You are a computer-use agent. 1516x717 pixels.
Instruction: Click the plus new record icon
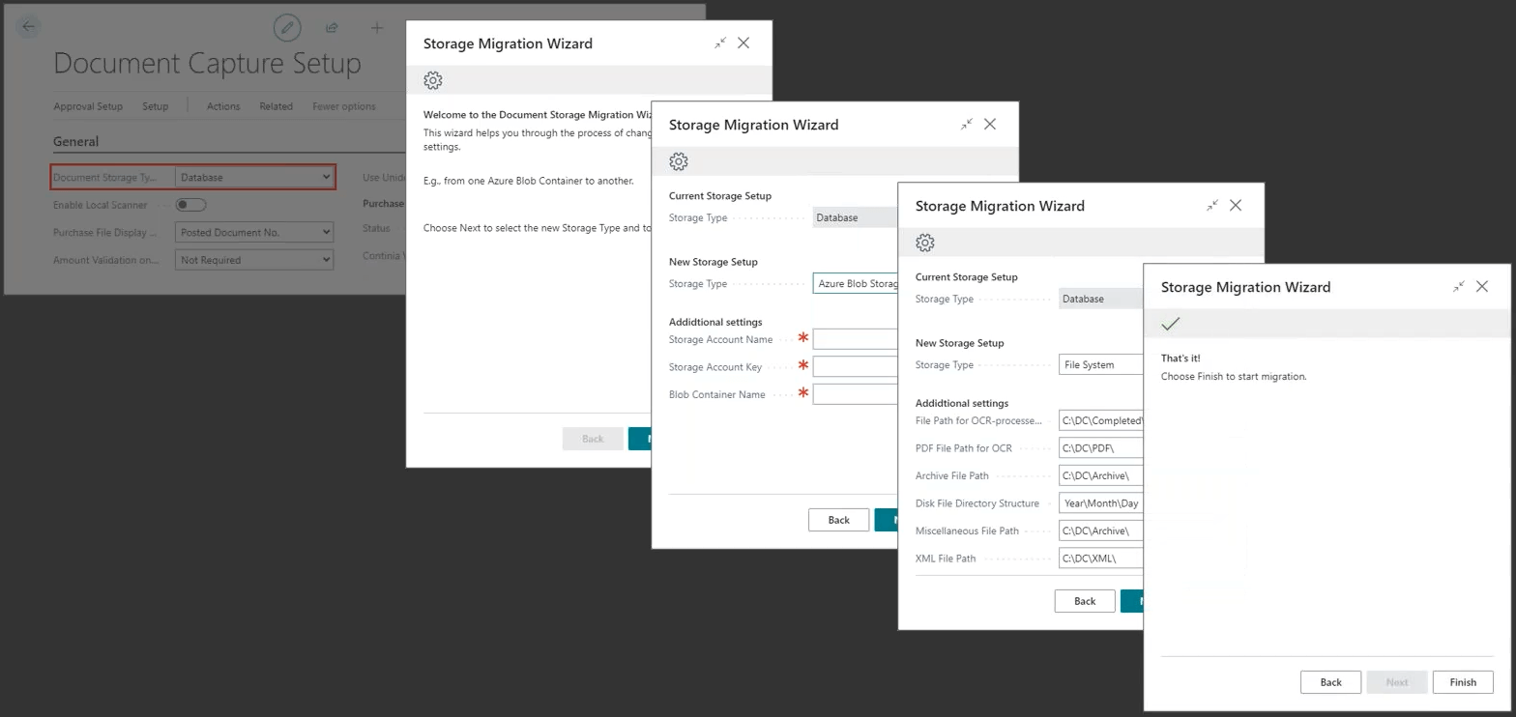[x=377, y=28]
